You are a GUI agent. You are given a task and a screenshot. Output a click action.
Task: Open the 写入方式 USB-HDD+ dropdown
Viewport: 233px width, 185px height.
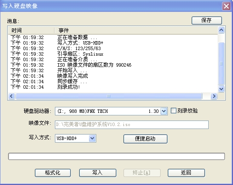(x=92, y=138)
